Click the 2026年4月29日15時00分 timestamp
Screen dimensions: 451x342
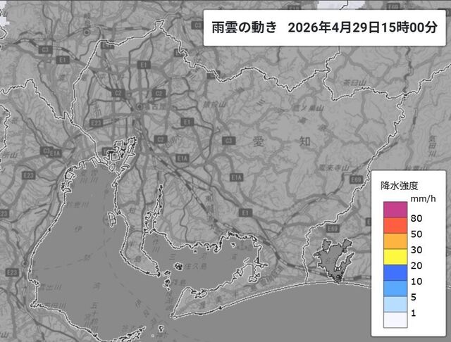[x=362, y=27]
